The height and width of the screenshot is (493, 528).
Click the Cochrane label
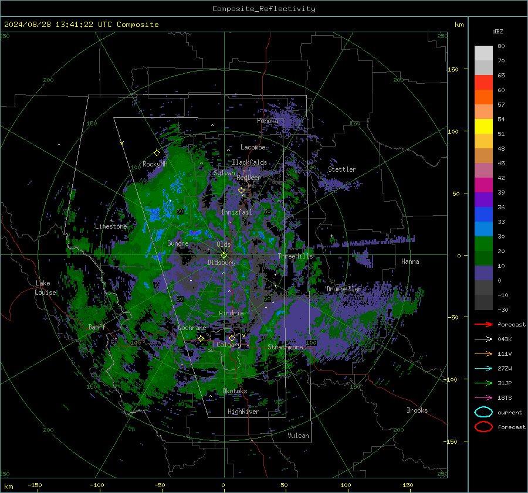coord(192,328)
